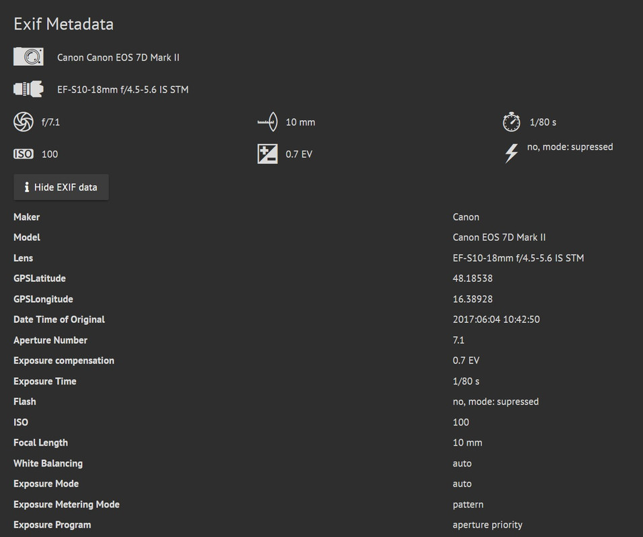Click the Exposure compensation label

click(x=64, y=360)
